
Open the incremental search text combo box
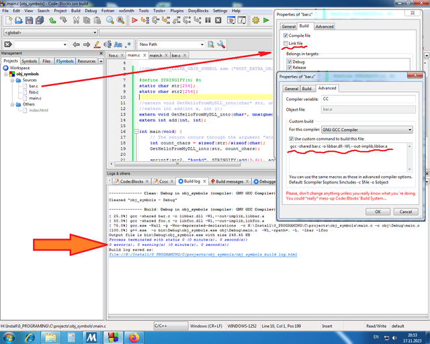41,44
